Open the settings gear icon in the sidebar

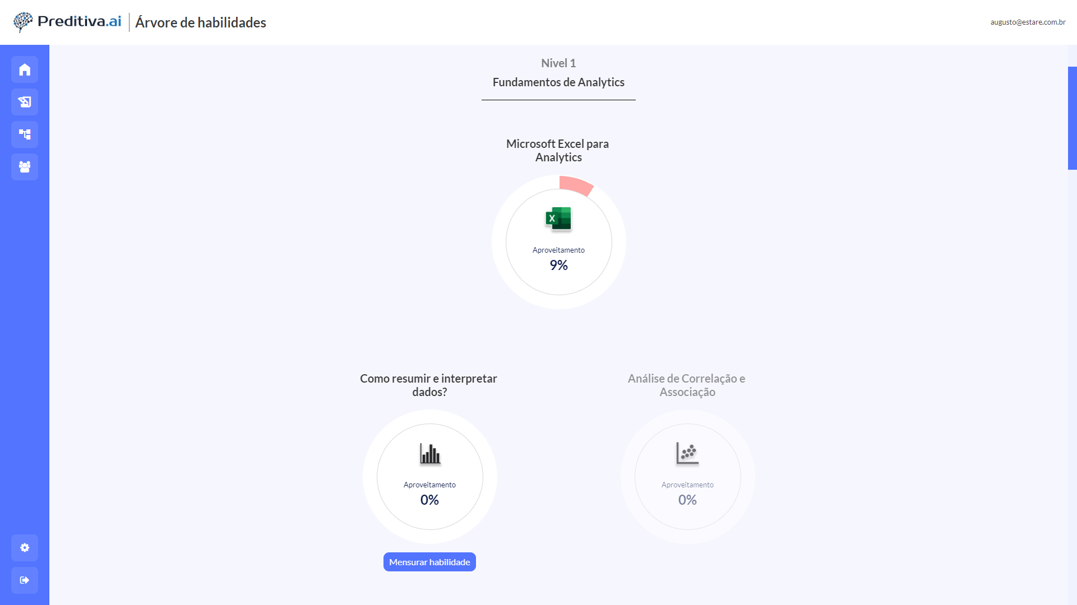coord(25,548)
